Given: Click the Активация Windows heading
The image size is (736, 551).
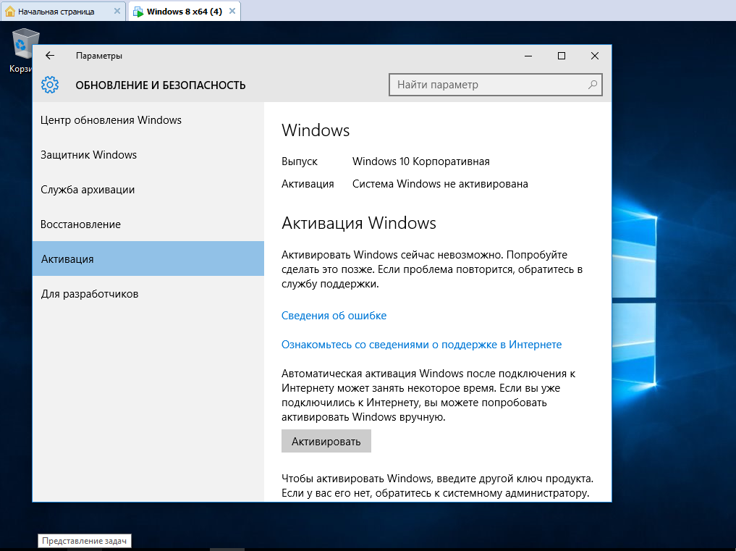Looking at the screenshot, I should 359,223.
